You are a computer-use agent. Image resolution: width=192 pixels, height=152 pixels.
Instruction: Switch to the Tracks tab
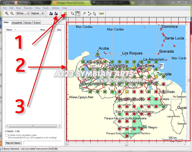pos(37,23)
